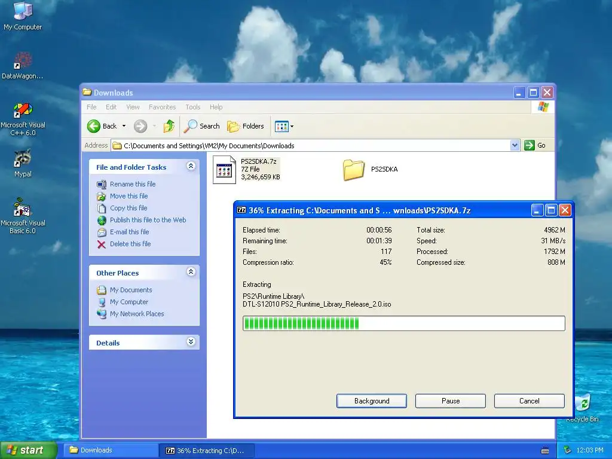This screenshot has height=459, width=612.
Task: Open the Back button history dropdown arrow
Action: coord(124,126)
